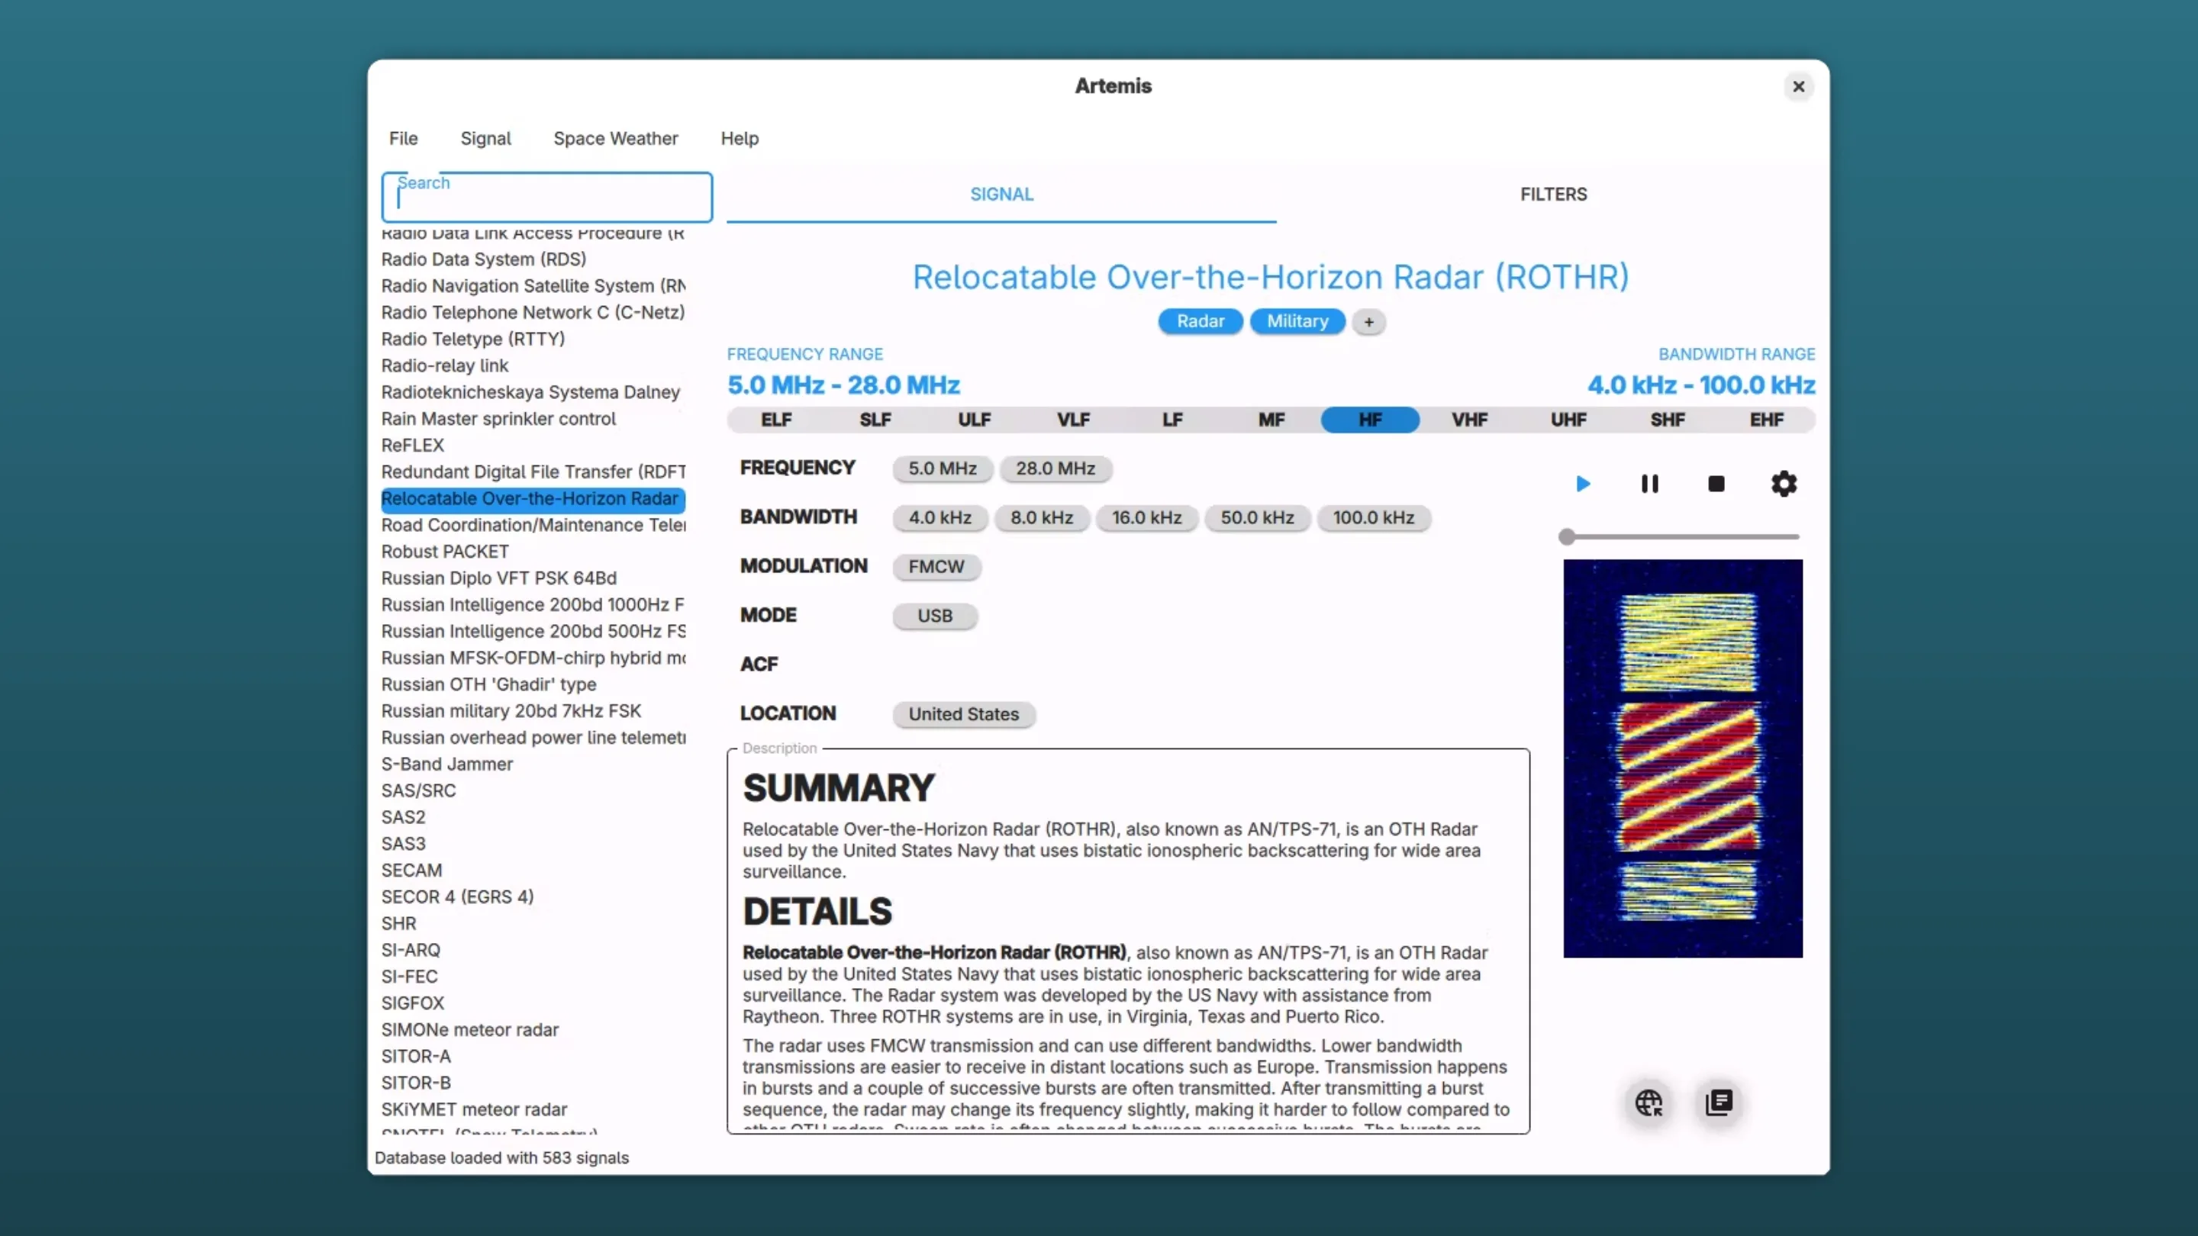Click the 5.0 MHz frequency chip
Viewport: 2198px width, 1236px height.
942,468
